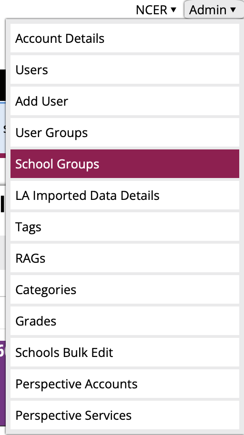
Task: Choose Schools Bulk Edit option
Action: [124, 352]
